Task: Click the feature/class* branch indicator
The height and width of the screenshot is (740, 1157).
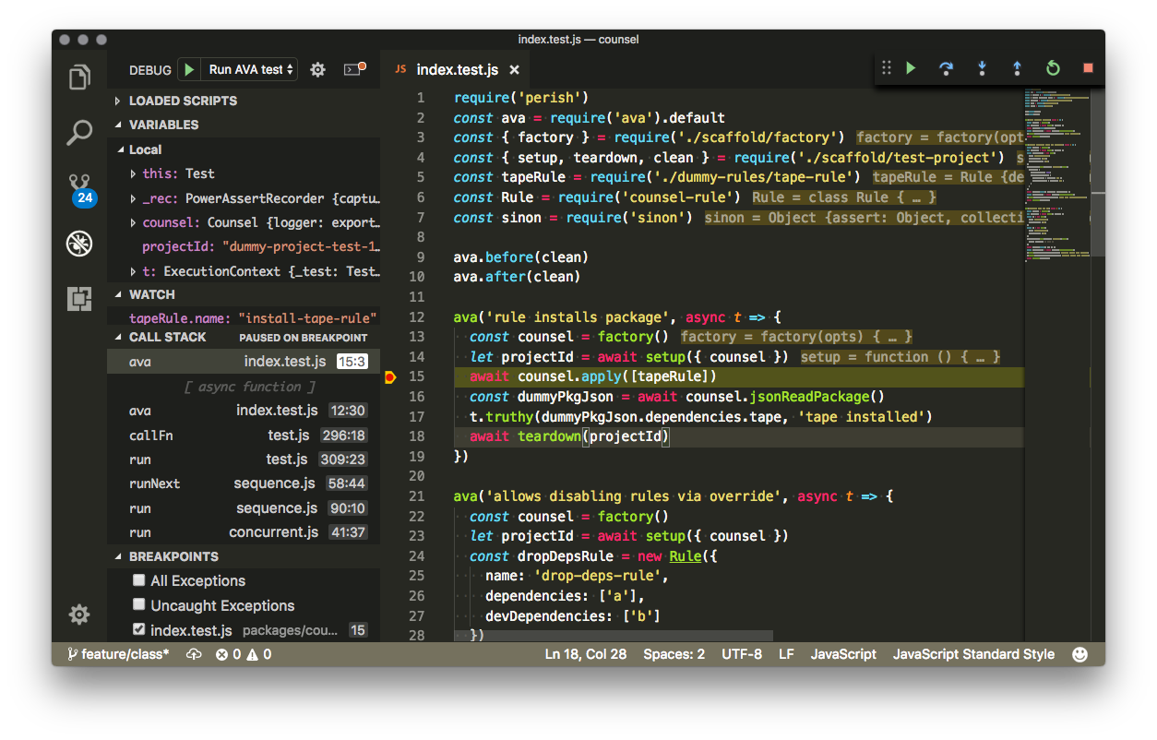Action: (x=118, y=654)
